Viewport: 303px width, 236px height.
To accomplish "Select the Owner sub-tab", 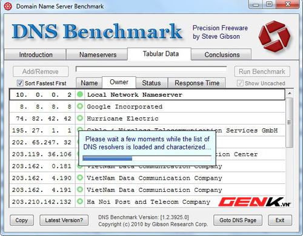I will [x=119, y=82].
